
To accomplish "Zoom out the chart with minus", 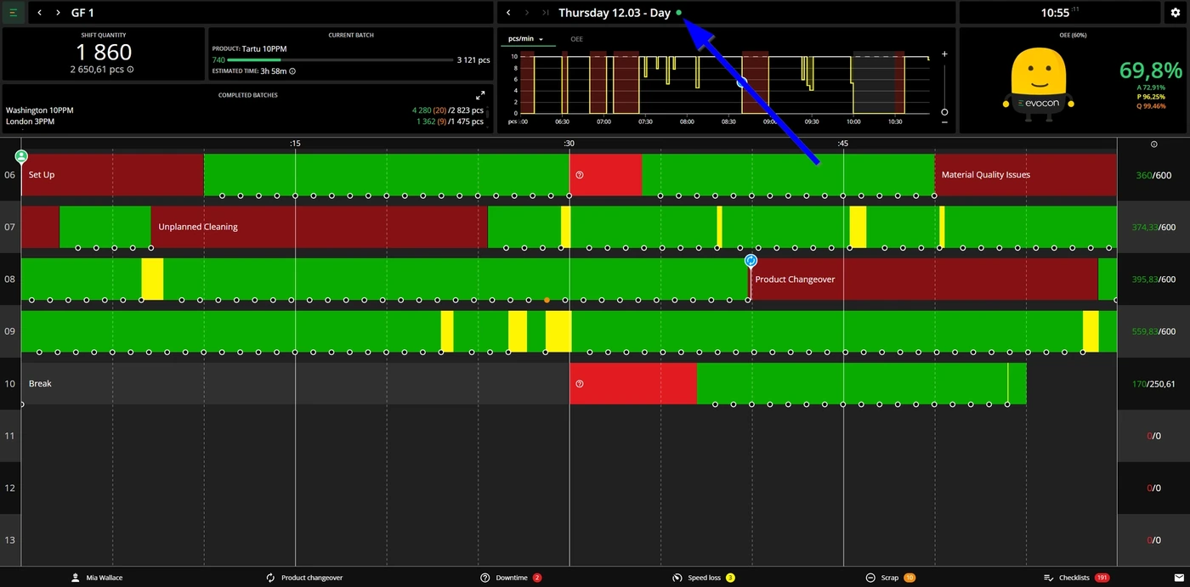I will [x=944, y=123].
